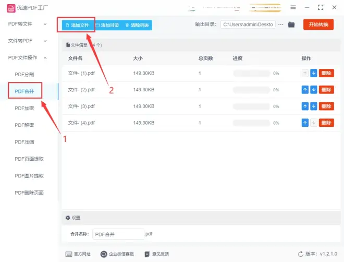Image resolution: width=344 pixels, height=262 pixels.
Task: Delete 文件-(2).pdf using 删除 button
Action: coord(326,90)
